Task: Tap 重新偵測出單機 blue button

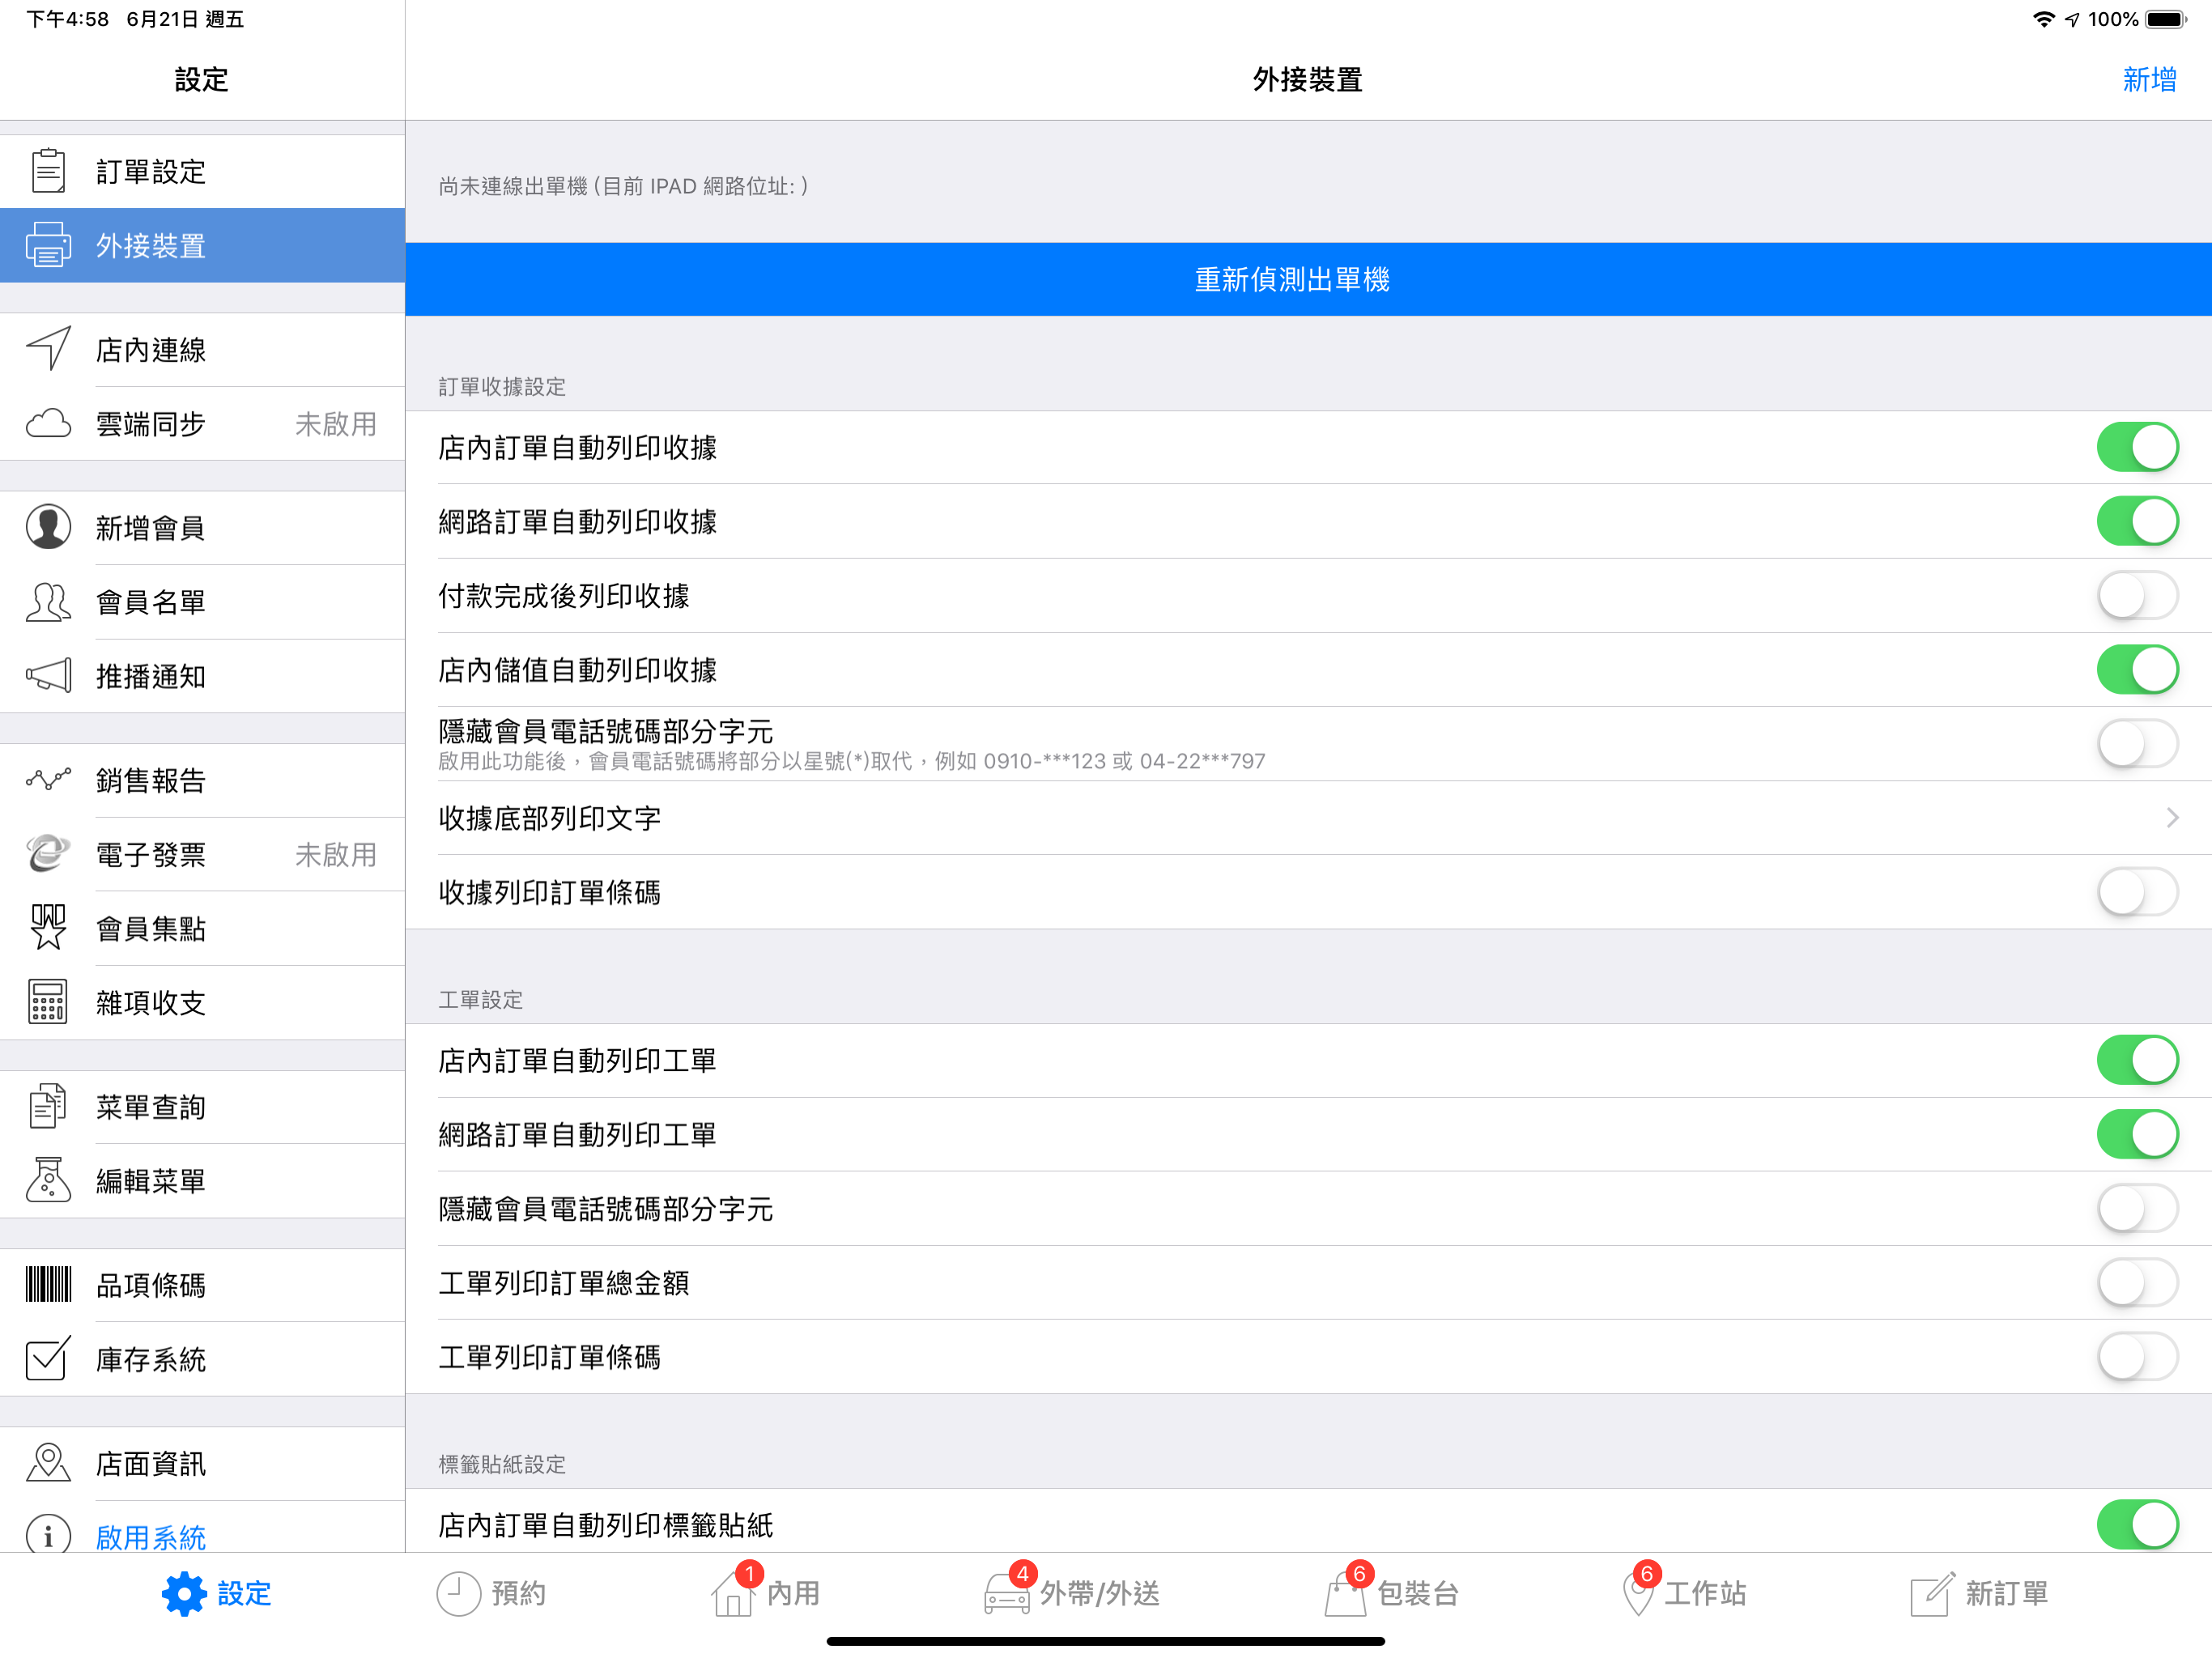Action: click(x=1308, y=279)
